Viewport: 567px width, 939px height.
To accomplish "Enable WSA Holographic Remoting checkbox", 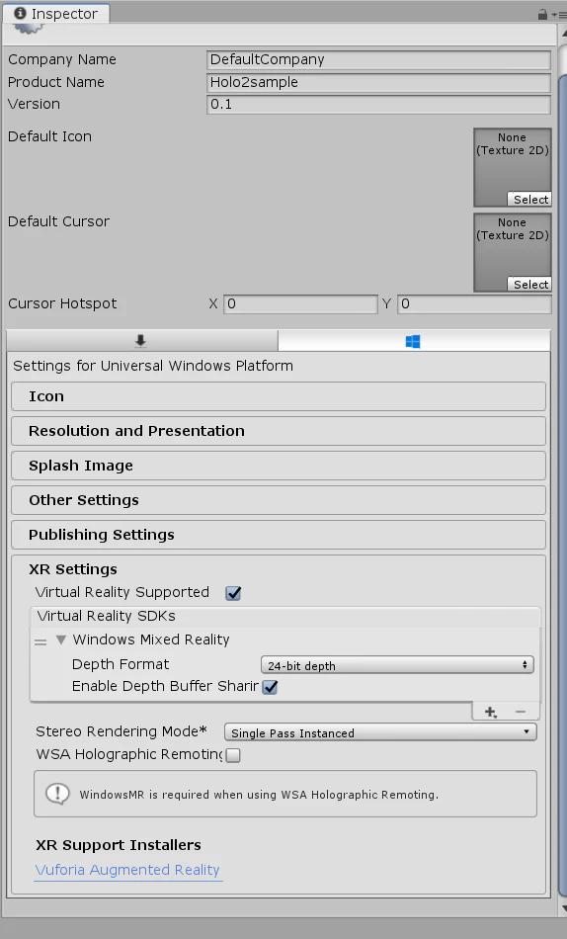I will pyautogui.click(x=233, y=755).
